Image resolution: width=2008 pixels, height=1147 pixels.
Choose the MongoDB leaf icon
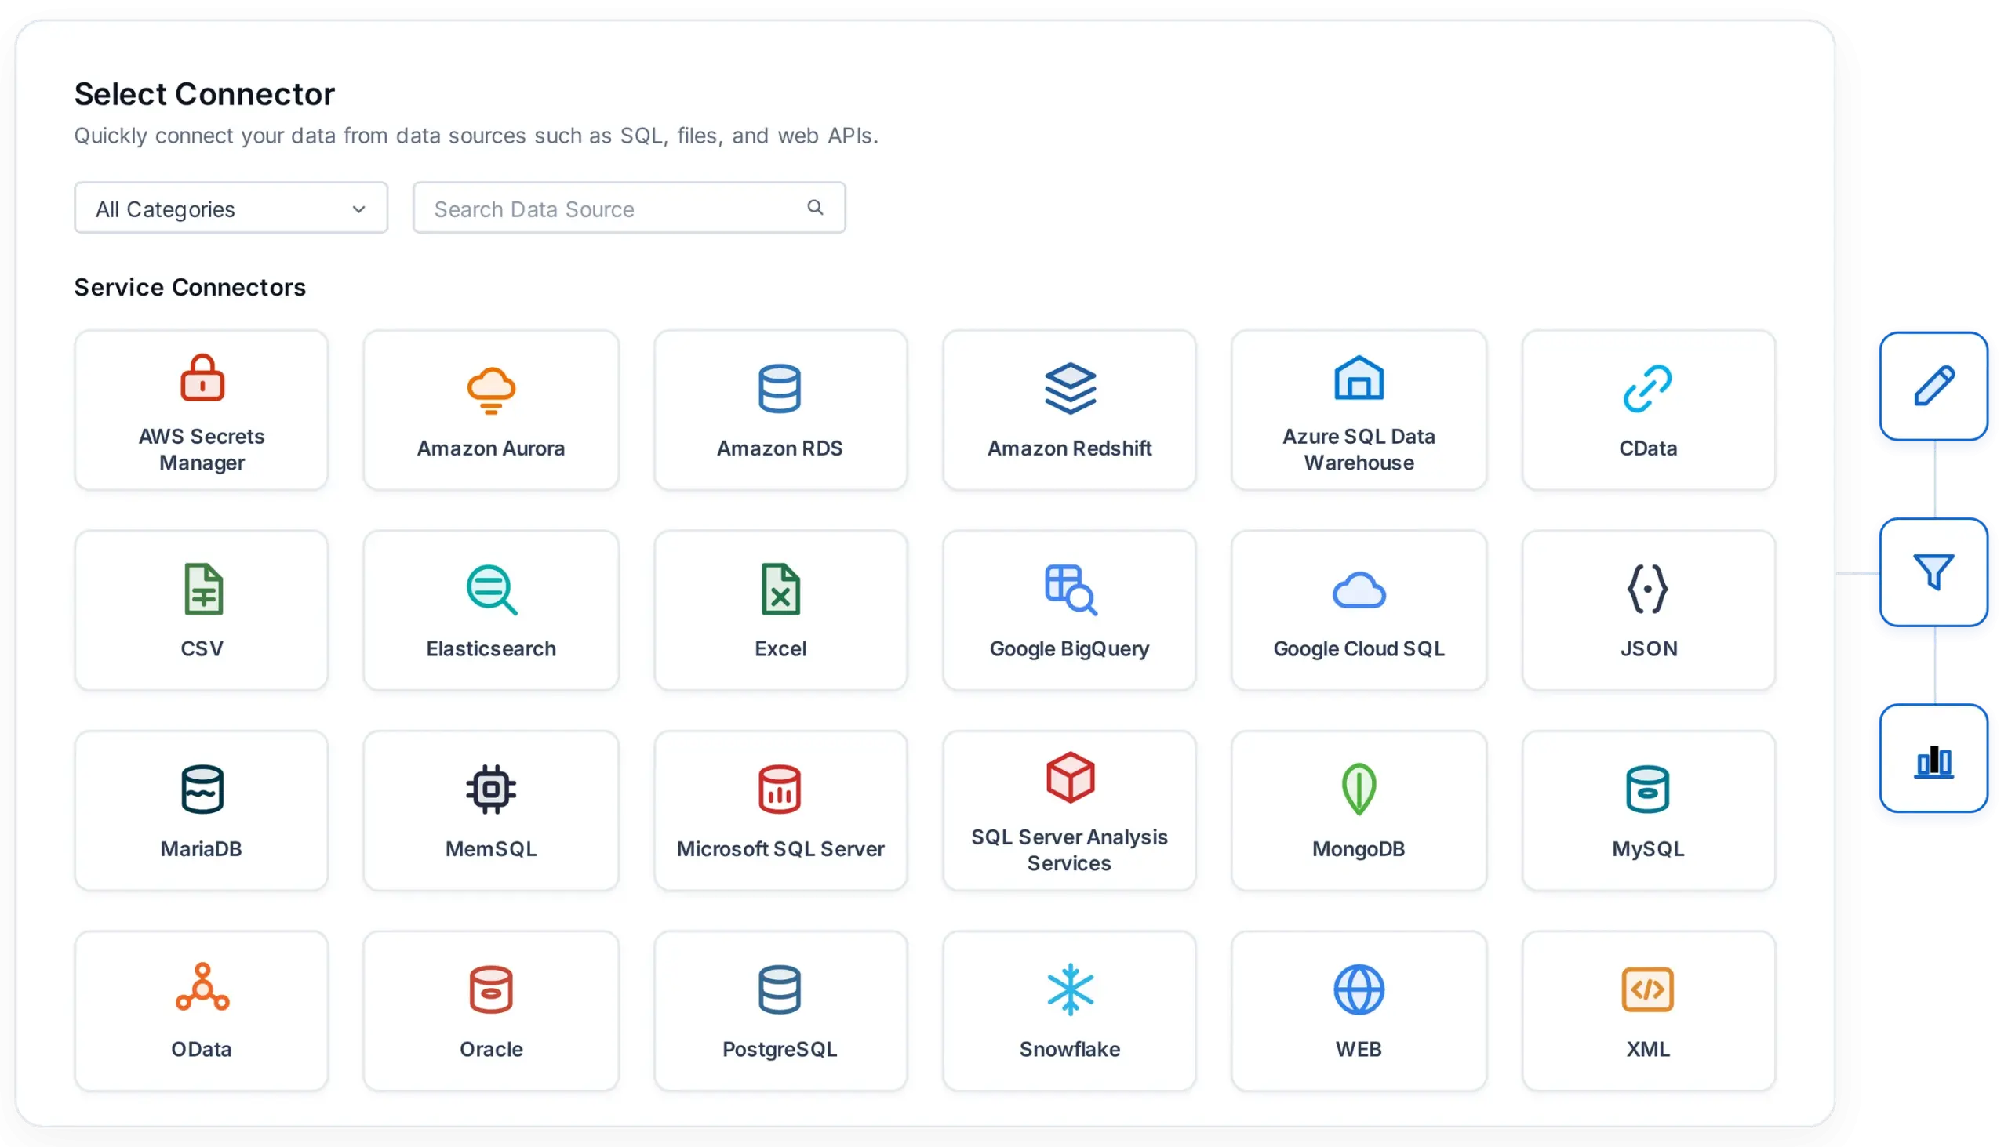pos(1359,789)
